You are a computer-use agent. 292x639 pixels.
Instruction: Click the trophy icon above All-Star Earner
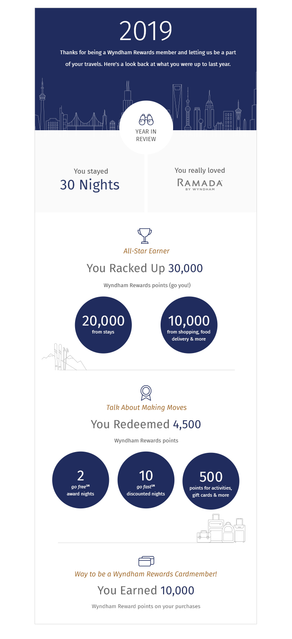145,235
